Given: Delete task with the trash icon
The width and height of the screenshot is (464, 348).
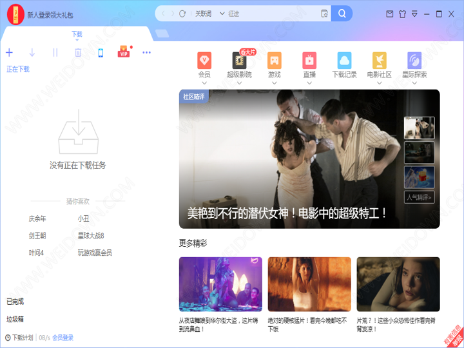Looking at the screenshot, I should click(x=78, y=53).
